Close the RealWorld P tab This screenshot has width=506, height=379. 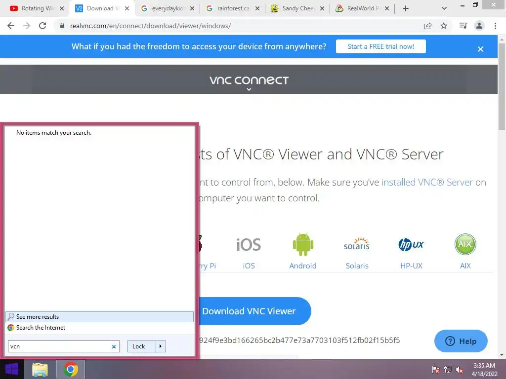pos(387,9)
